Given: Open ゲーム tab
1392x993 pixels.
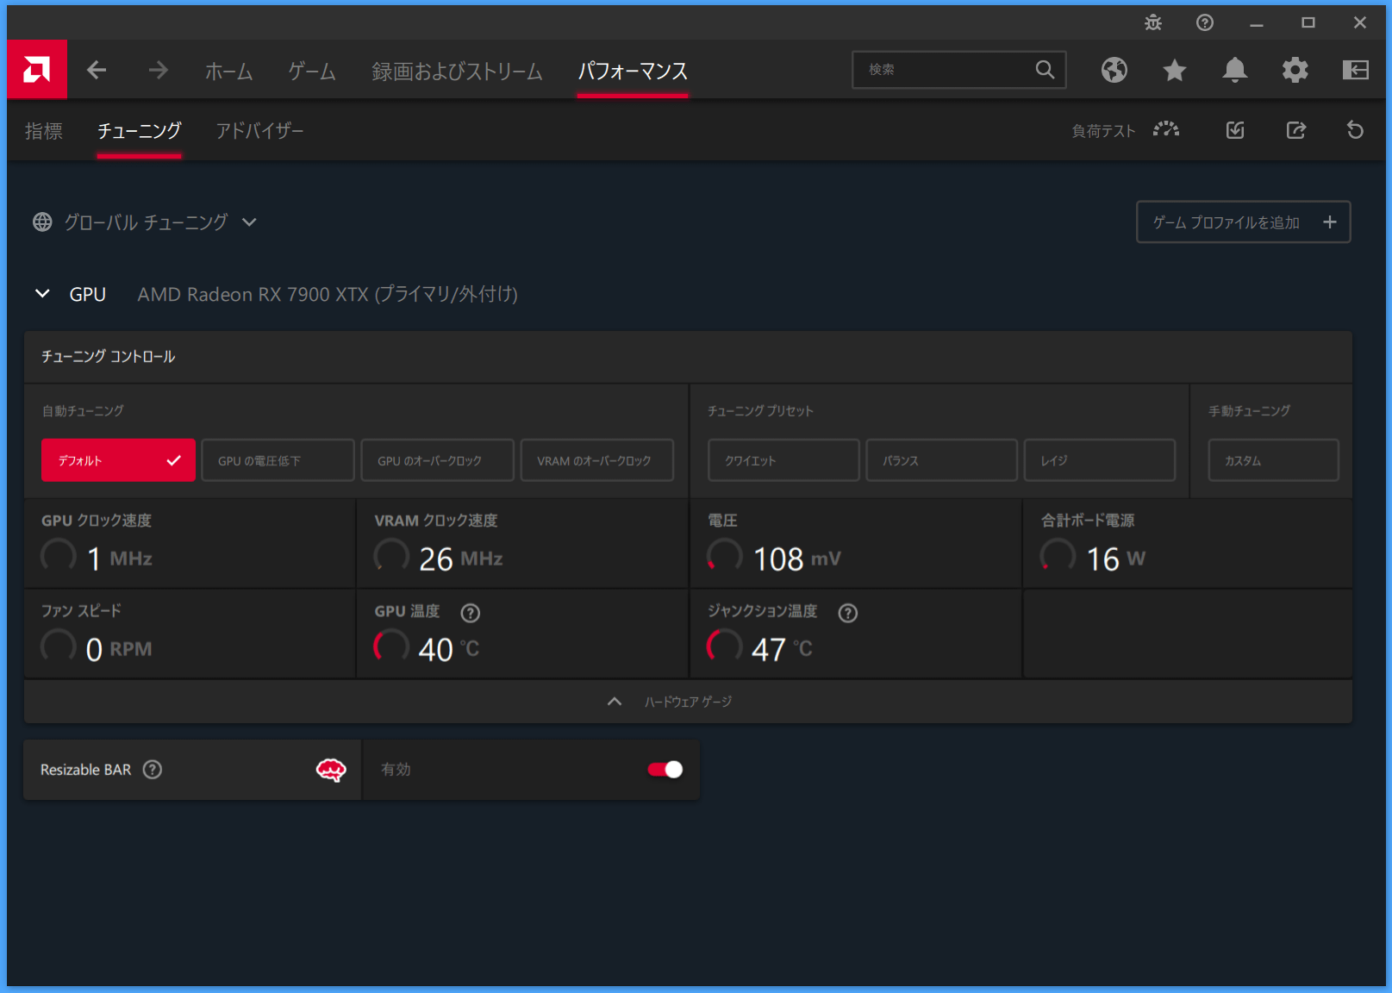Looking at the screenshot, I should tap(312, 71).
